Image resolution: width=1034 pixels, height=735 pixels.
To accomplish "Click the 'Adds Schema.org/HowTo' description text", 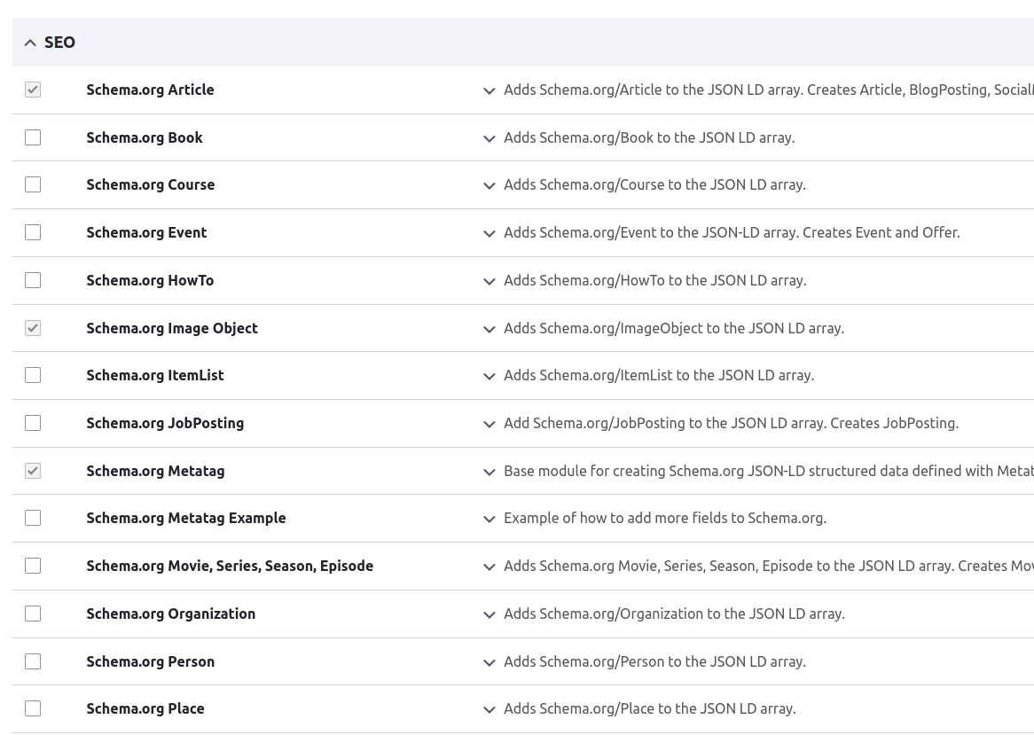I will [x=654, y=280].
